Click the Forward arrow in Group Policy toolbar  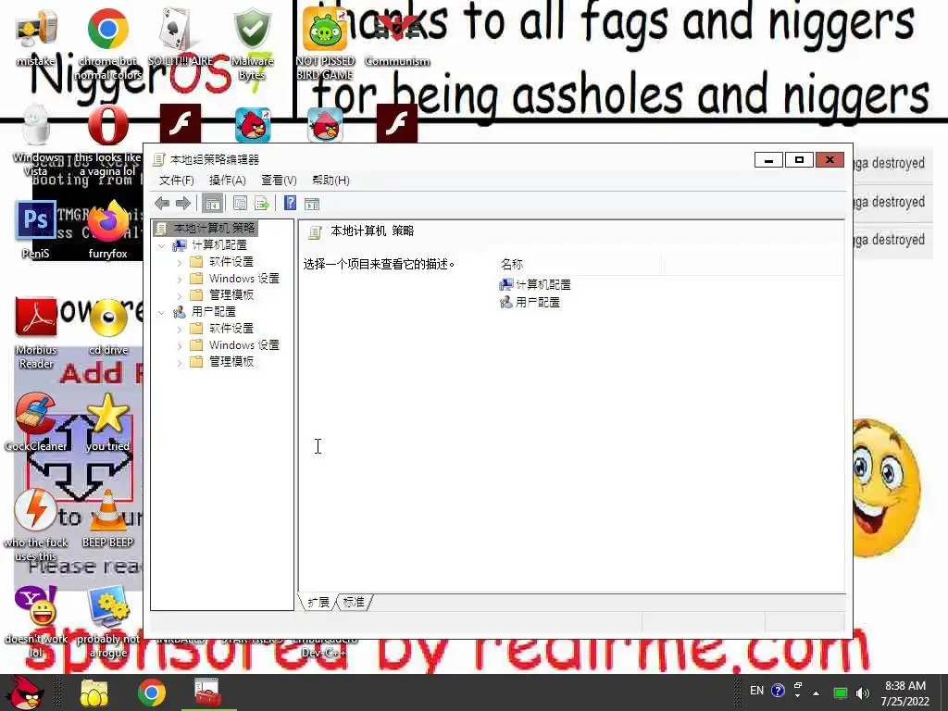coord(182,204)
